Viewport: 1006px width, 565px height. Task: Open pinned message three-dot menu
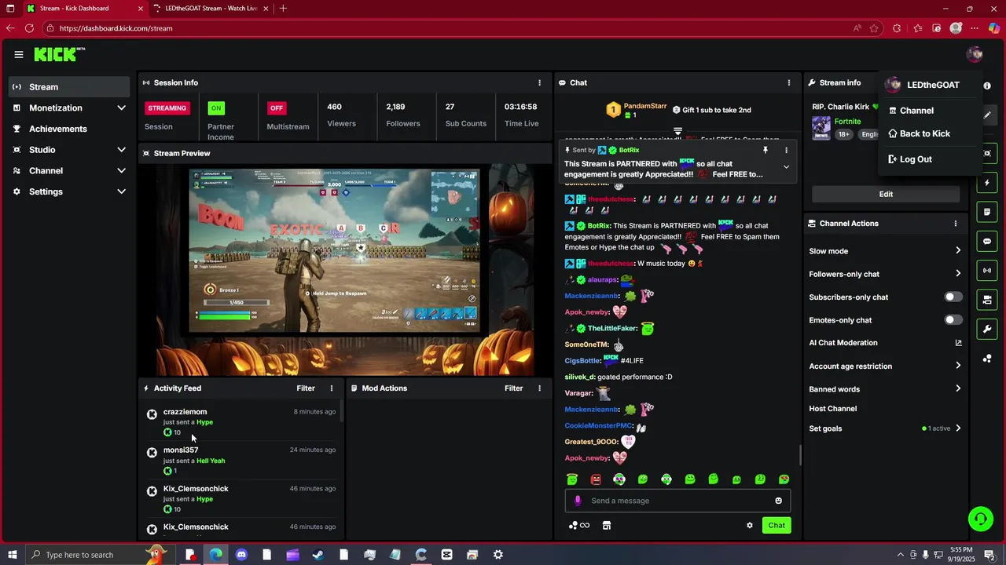pyautogui.click(x=786, y=150)
